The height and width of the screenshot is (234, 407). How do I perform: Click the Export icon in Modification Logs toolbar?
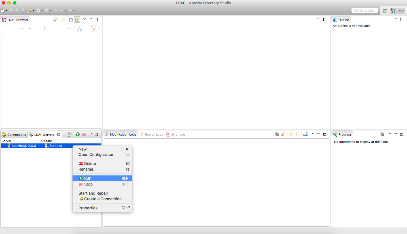(x=305, y=134)
